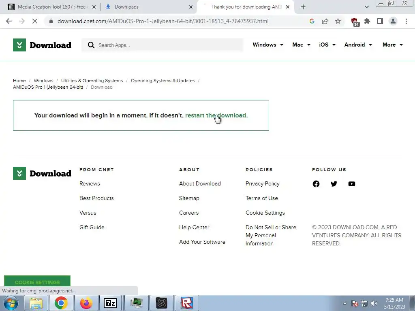Click the search magnifier icon
415x311 pixels.
pyautogui.click(x=91, y=45)
